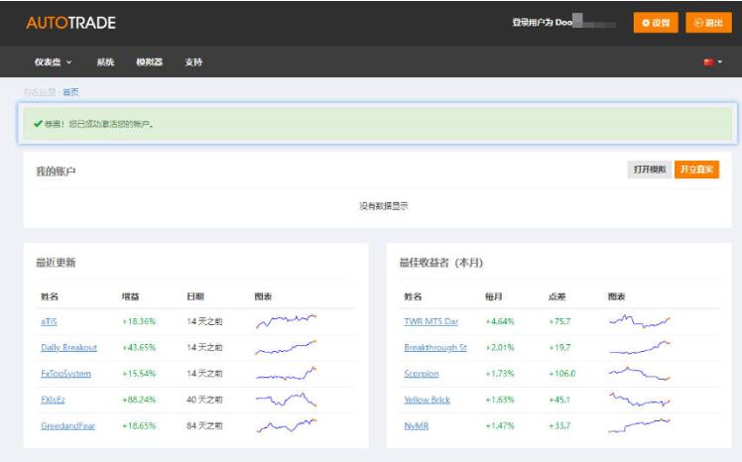Open the aTIS system link
The image size is (742, 462).
click(x=50, y=321)
